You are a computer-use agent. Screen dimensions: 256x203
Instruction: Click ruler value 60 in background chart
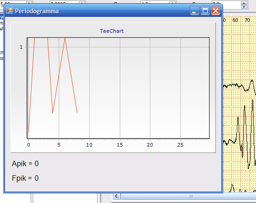point(235,20)
